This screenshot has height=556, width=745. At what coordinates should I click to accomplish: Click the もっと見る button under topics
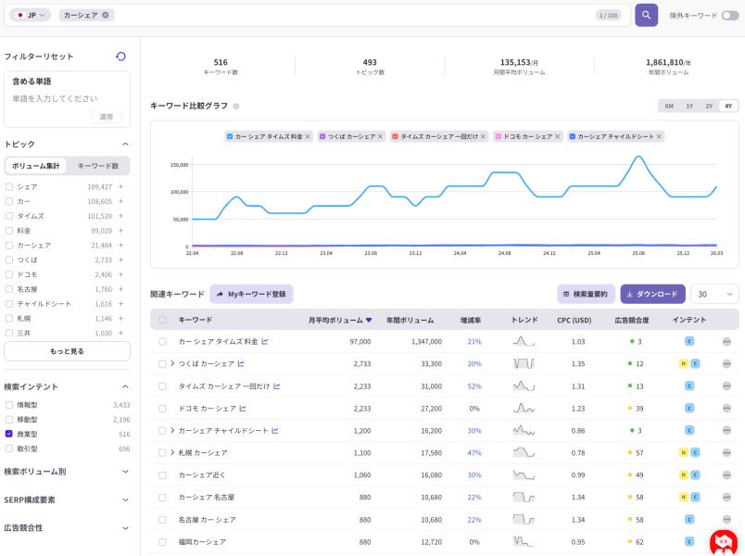pyautogui.click(x=67, y=351)
